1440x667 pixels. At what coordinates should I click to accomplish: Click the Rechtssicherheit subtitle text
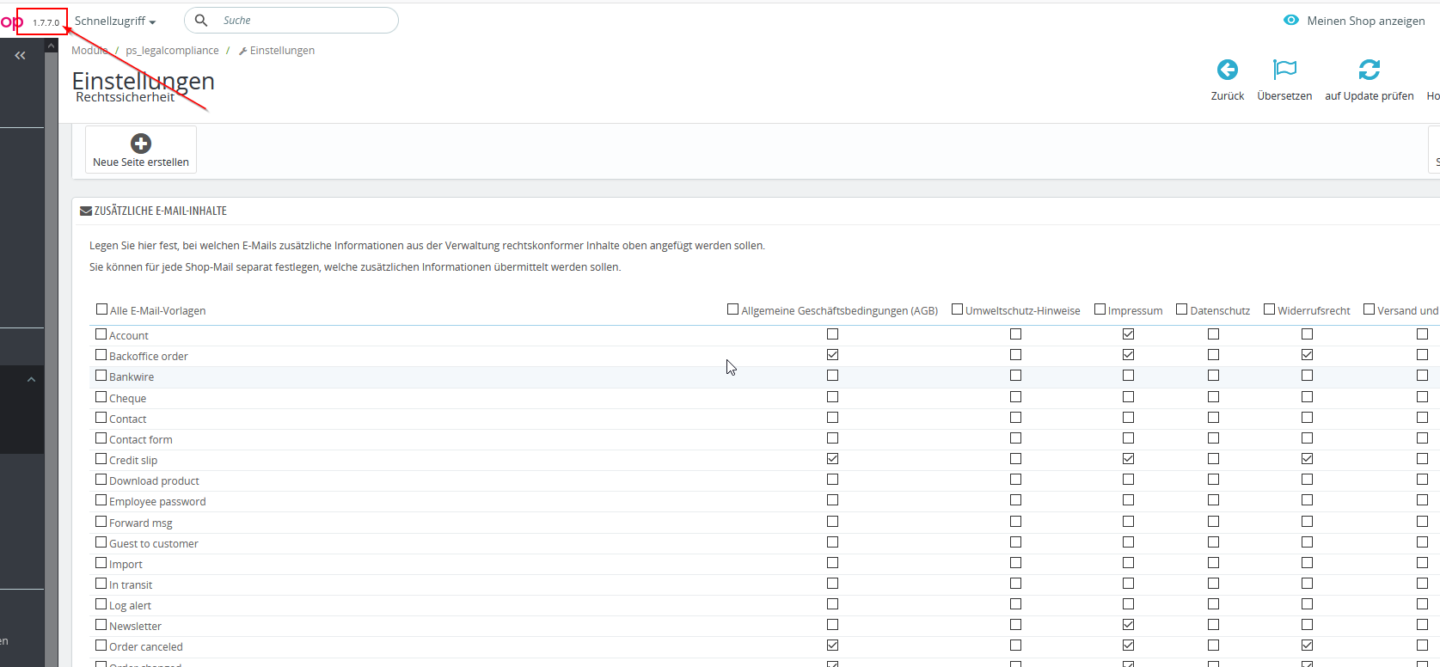tap(125, 97)
